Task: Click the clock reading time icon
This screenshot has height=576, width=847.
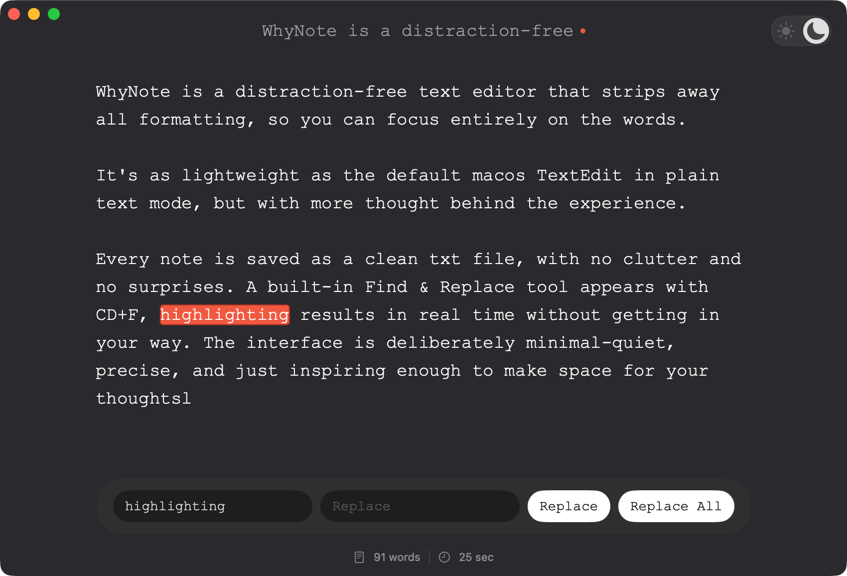Action: click(444, 557)
